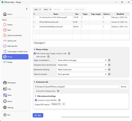Open the Logs envelope icon
132x121 pixels.
5,89
